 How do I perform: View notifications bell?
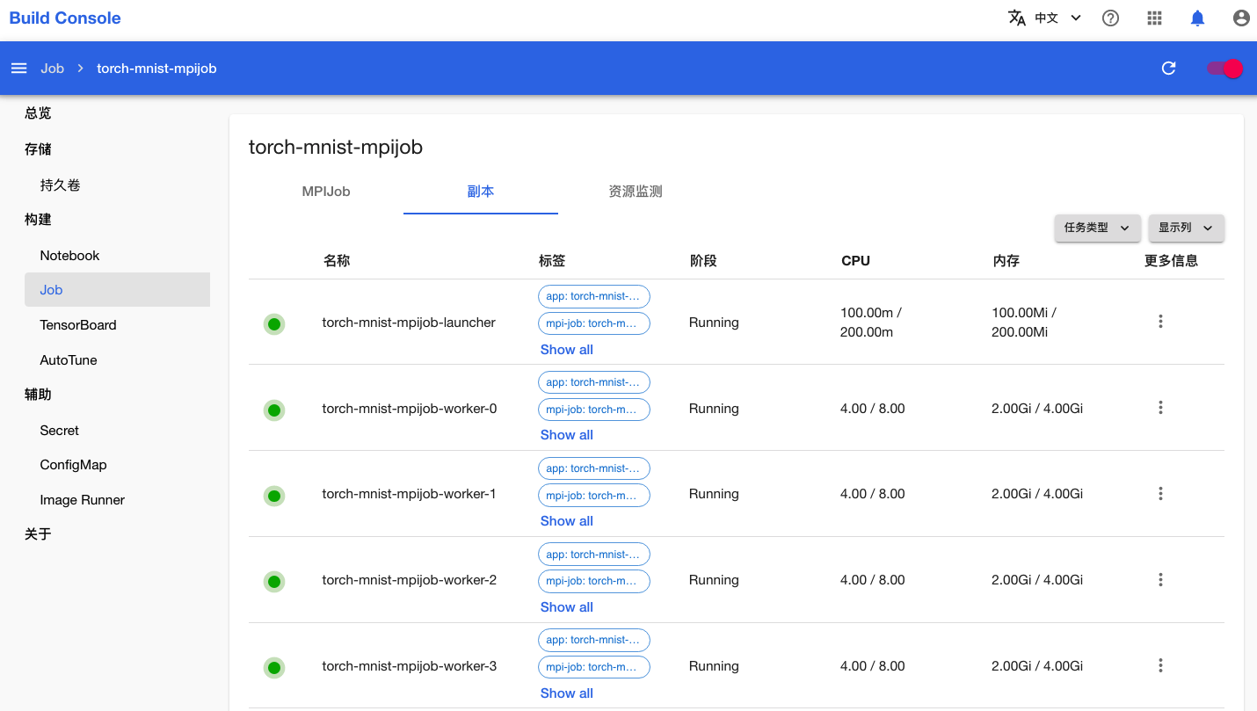(1197, 18)
